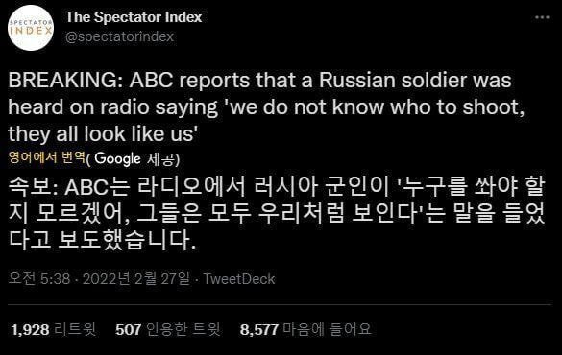Click the English BREAKING tweet text

tap(266, 107)
